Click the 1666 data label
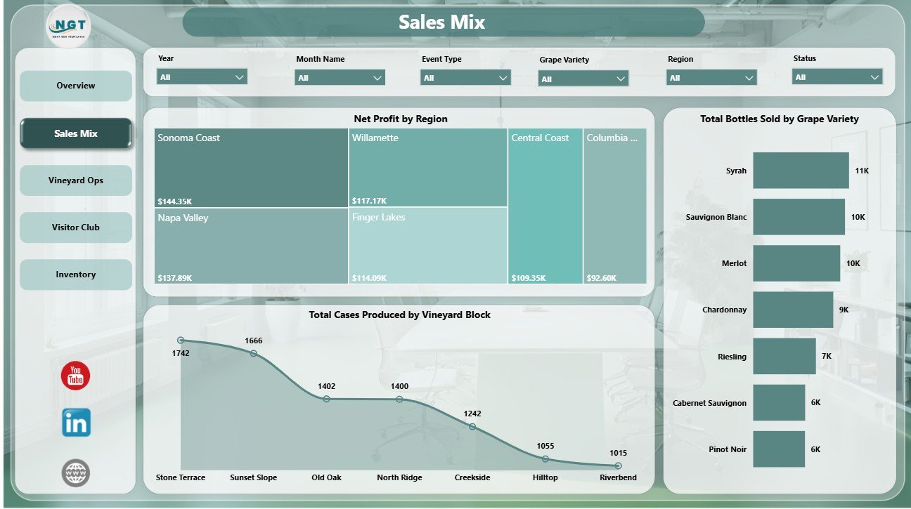 pos(254,341)
